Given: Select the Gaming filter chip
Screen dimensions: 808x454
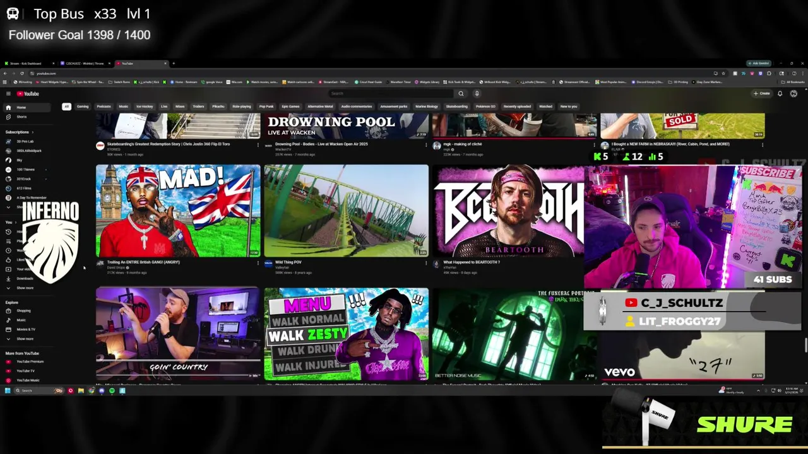Looking at the screenshot, I should [x=83, y=107].
